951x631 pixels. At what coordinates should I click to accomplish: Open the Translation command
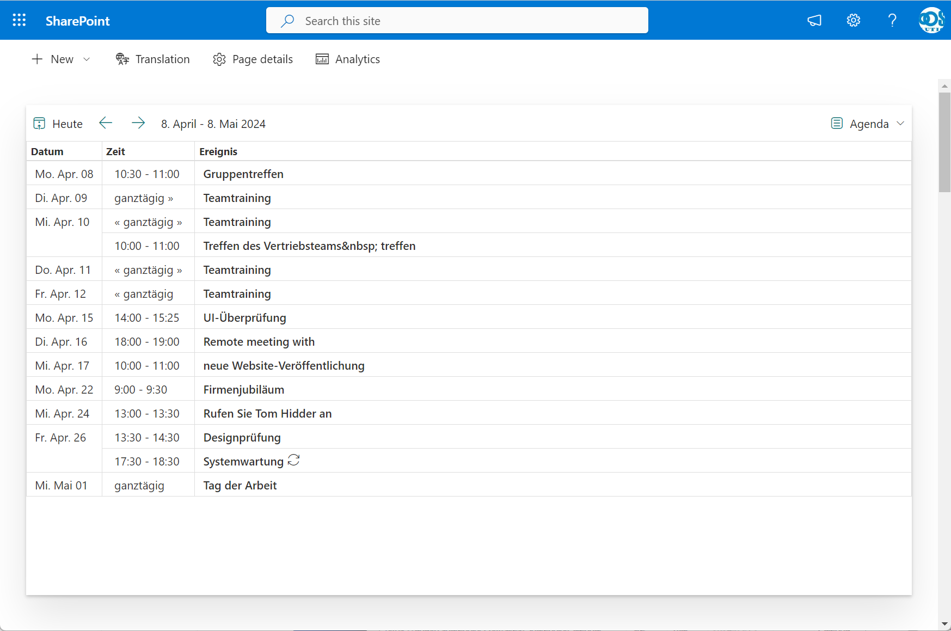coord(153,59)
